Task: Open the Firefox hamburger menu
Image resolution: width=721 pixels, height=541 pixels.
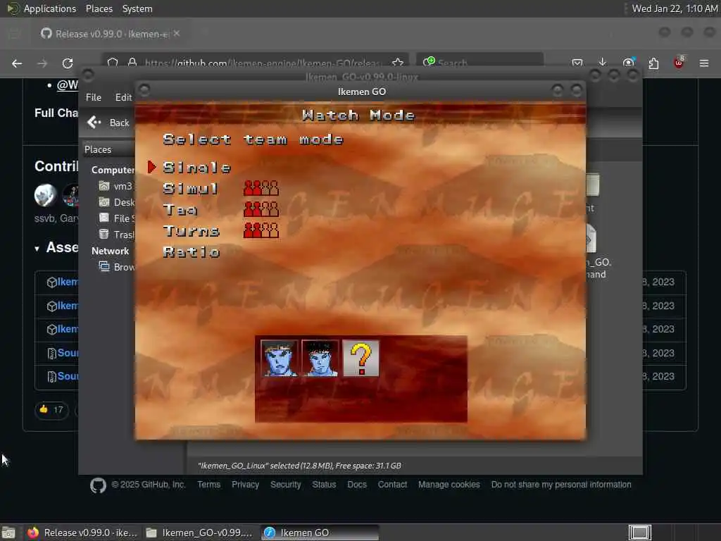Action: click(x=704, y=63)
